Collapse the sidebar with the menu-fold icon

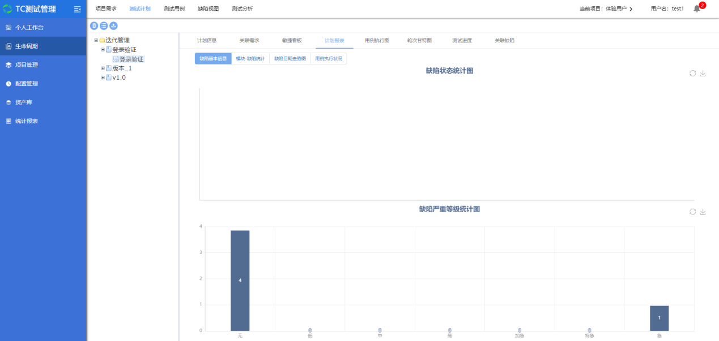pos(77,9)
